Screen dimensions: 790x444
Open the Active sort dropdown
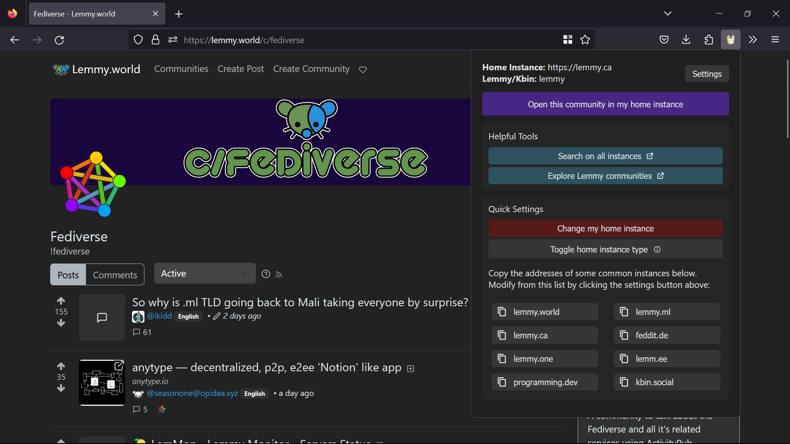204,274
